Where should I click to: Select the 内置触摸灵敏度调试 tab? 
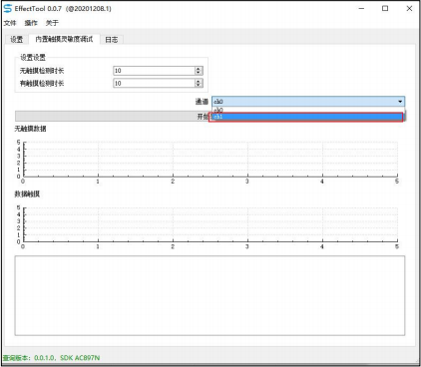click(64, 39)
